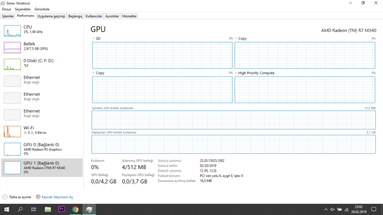Select the Bellek memory graph thumbnail
This screenshot has height=215, width=383.
pos(12,47)
